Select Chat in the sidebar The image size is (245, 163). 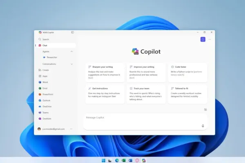[56, 45]
